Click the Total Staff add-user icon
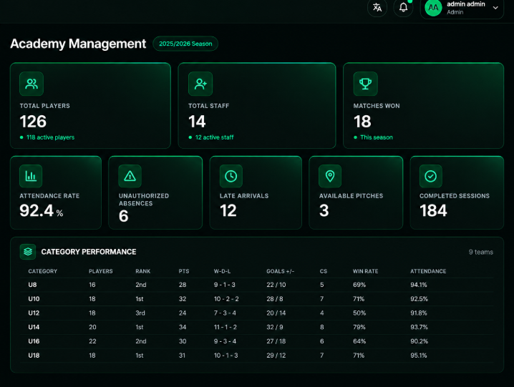Image resolution: width=514 pixels, height=387 pixels. (200, 84)
